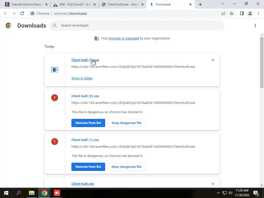The height and width of the screenshot is (198, 264).
Task: Click the dangerous warning text under Client-built (2).exe
Action: pos(107,112)
